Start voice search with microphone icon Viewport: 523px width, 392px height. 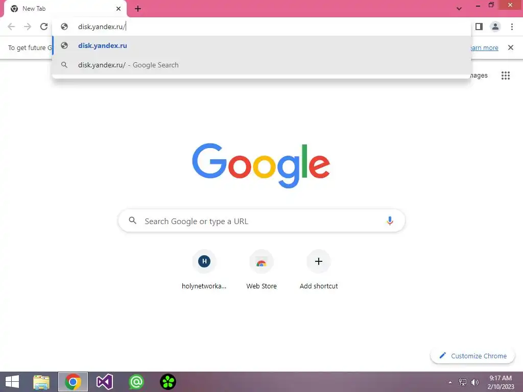point(390,220)
